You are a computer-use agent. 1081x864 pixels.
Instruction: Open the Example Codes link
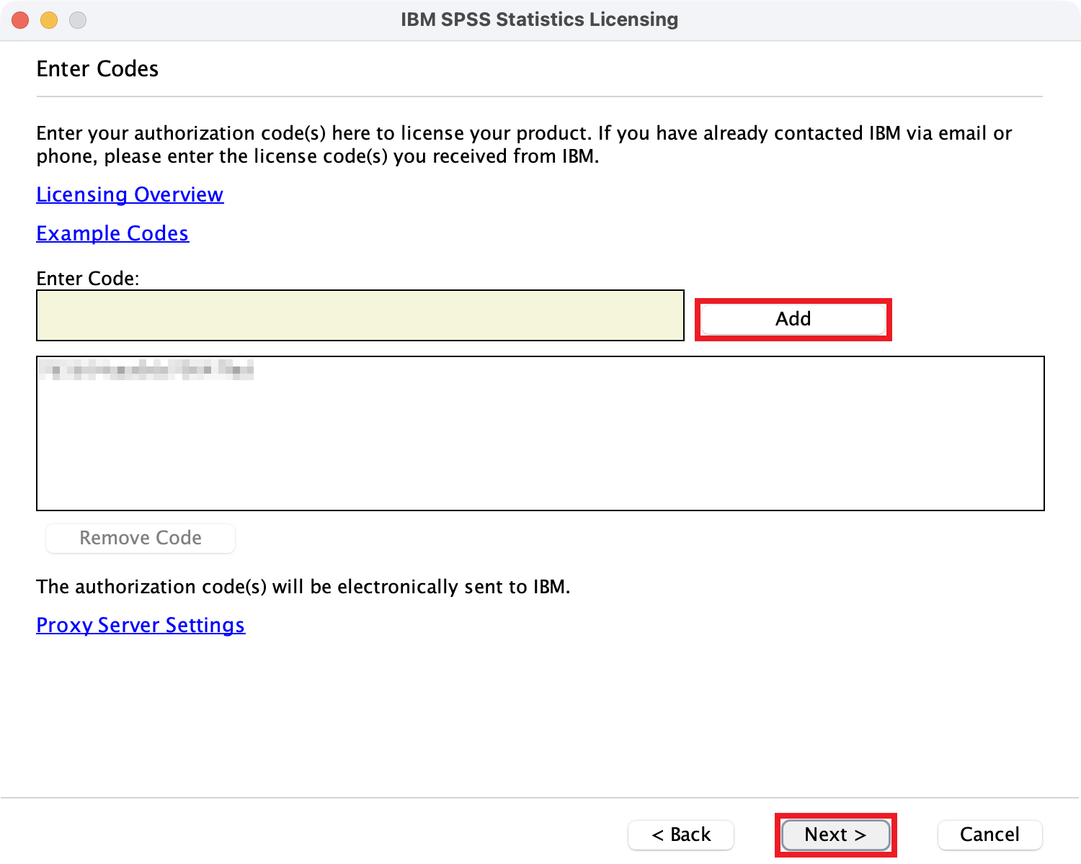[x=112, y=233]
